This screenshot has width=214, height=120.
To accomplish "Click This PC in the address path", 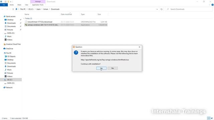I will 23,9.
